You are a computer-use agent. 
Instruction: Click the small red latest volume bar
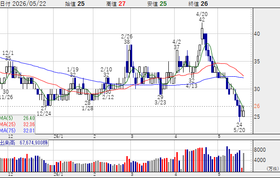point(242,170)
